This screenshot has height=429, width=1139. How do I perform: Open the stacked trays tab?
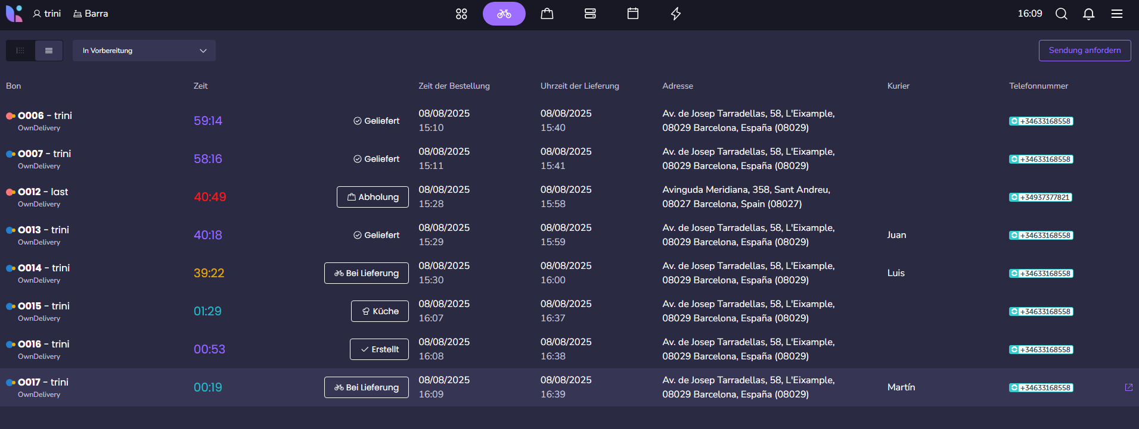pos(590,14)
